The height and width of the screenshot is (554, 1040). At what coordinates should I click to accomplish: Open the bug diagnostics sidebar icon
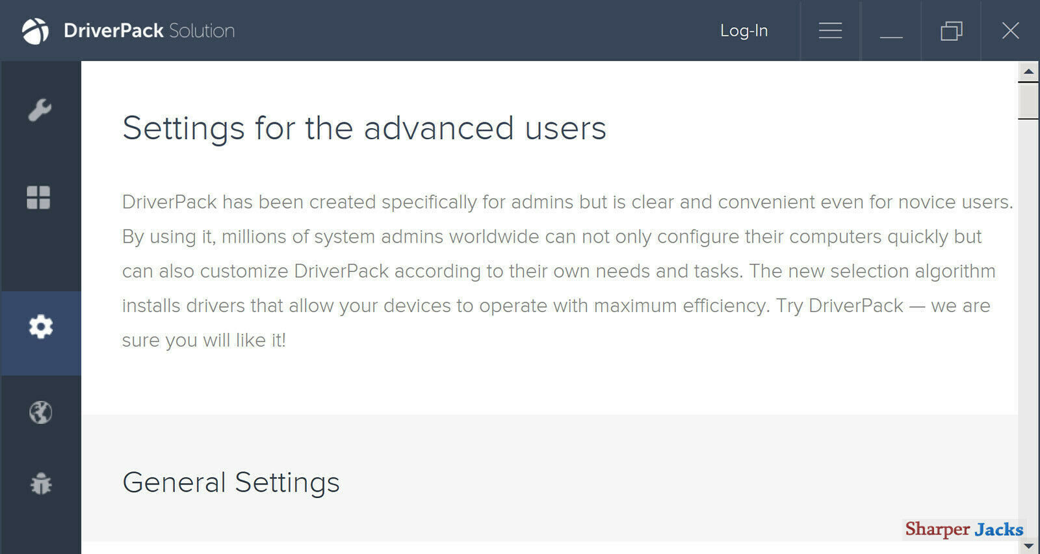click(x=41, y=484)
